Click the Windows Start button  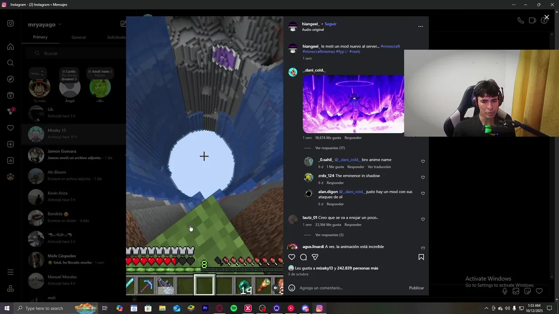(7, 308)
